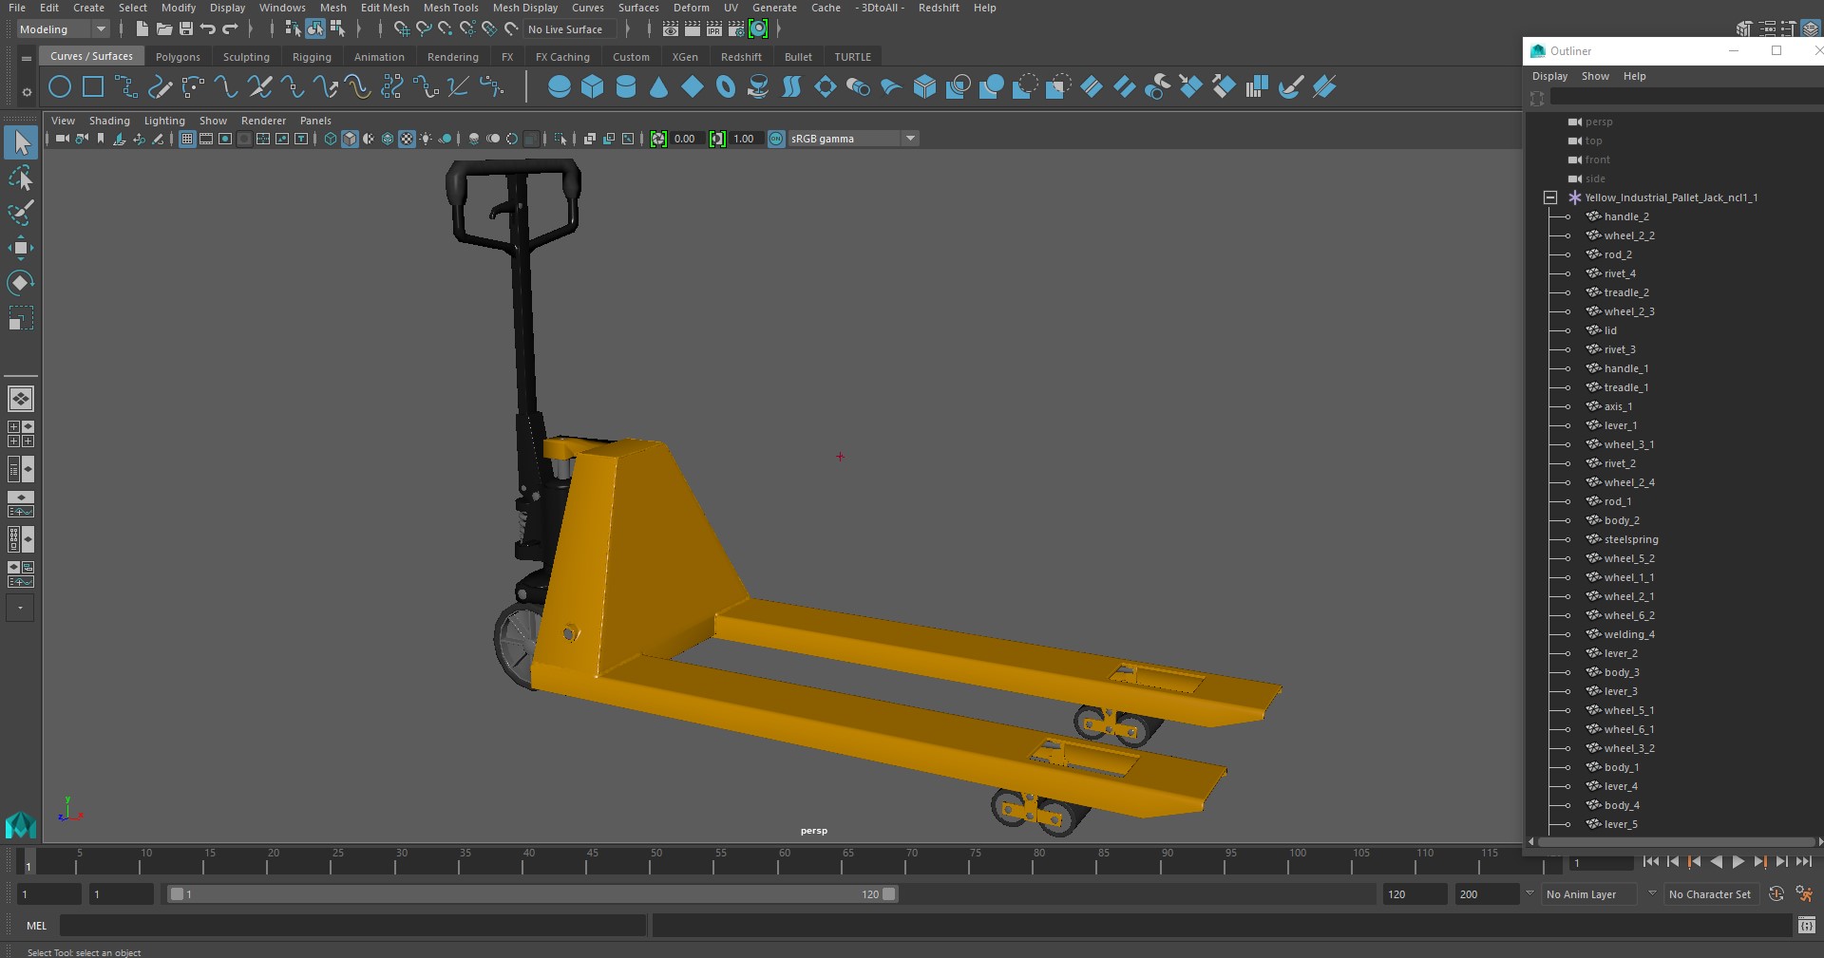Open the viewport Shading menu

[x=109, y=121]
